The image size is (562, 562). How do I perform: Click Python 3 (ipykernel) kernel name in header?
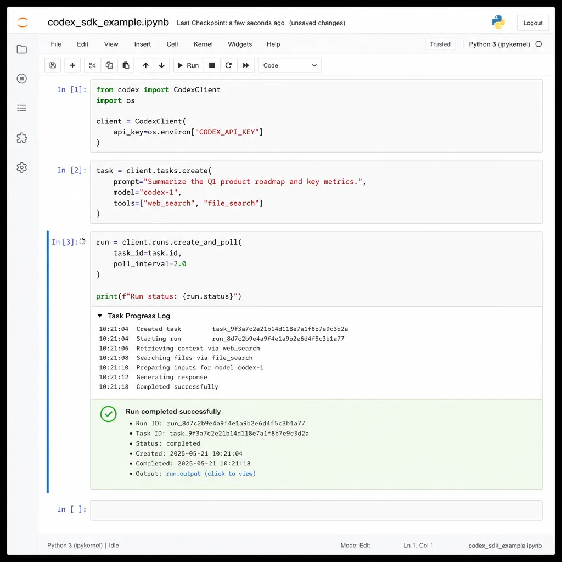[499, 44]
